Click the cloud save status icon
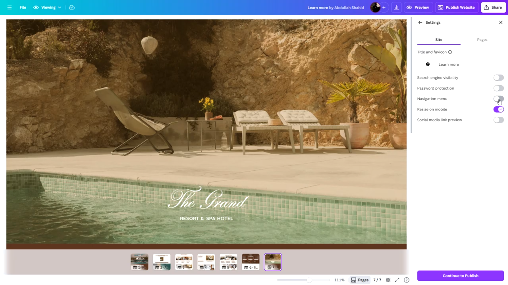This screenshot has height=285, width=508. point(72,7)
